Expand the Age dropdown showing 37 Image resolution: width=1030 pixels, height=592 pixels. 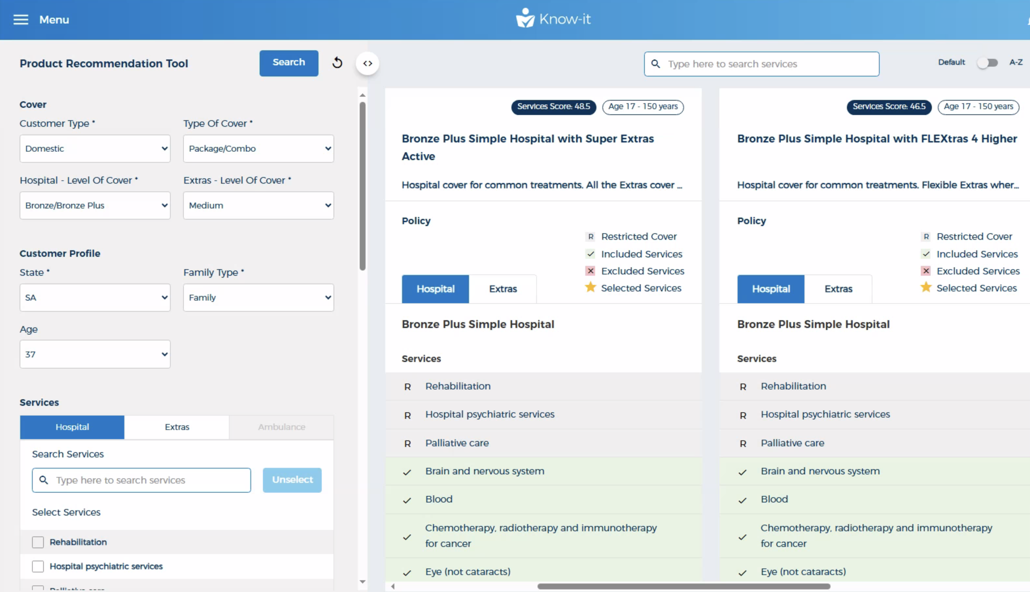click(x=95, y=354)
